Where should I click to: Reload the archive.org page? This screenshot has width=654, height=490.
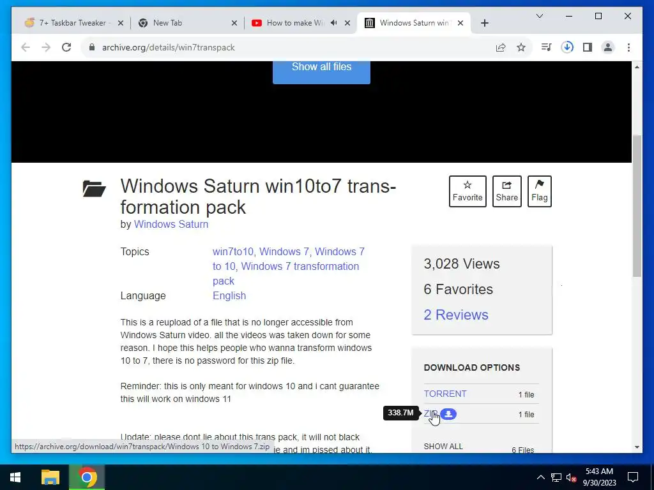66,47
